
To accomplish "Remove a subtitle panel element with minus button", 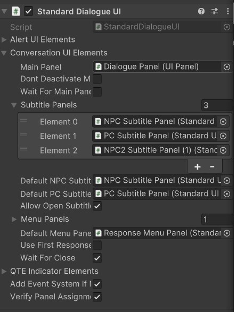I will [213, 166].
